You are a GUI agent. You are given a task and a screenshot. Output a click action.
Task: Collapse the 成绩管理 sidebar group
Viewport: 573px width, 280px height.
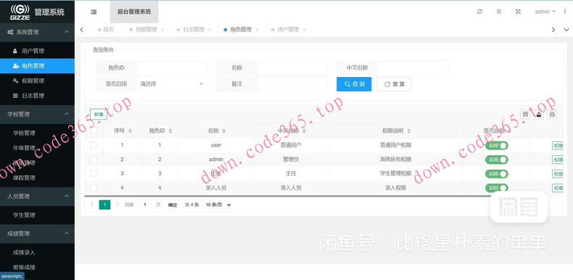click(37, 233)
